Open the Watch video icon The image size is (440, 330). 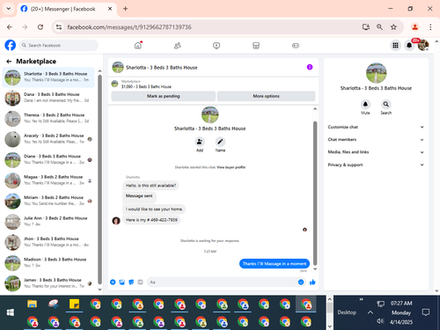[x=216, y=46]
